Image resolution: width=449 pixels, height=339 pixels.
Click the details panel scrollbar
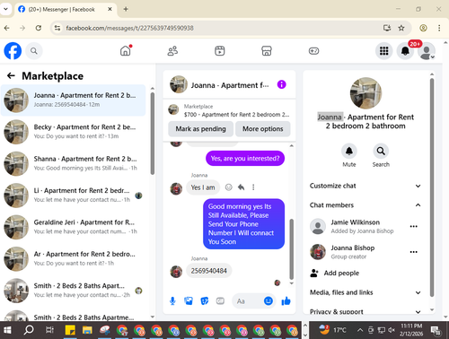(432, 187)
